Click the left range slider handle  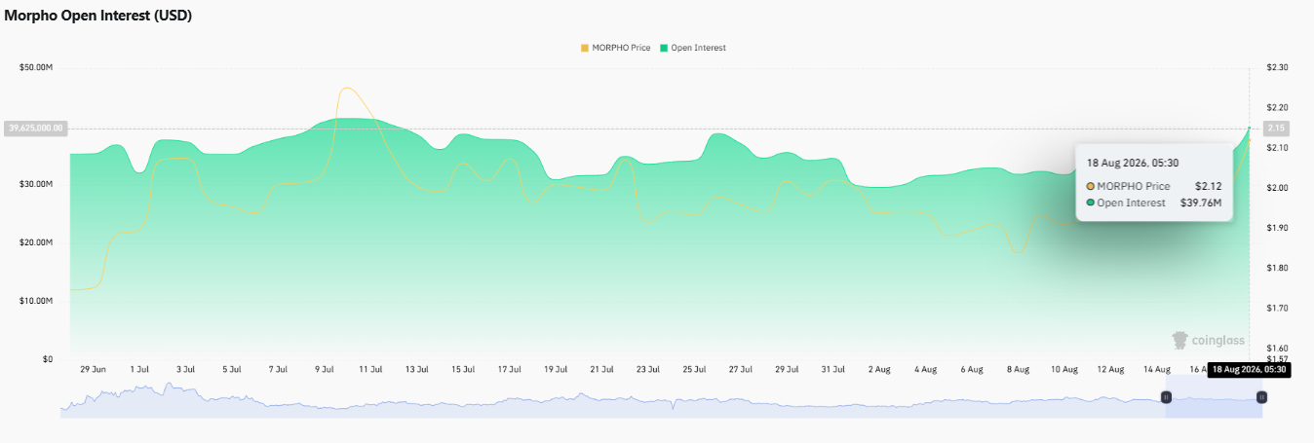coord(1165,397)
